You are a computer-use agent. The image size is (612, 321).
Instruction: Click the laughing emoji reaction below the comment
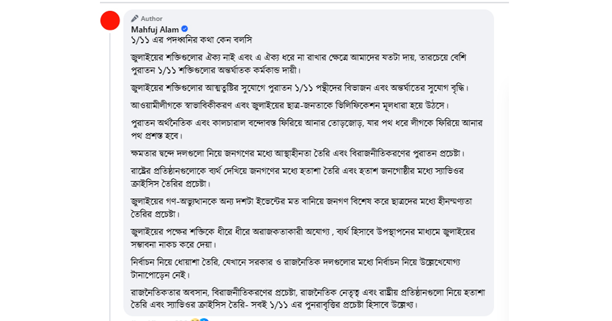pyautogui.click(x=194, y=320)
